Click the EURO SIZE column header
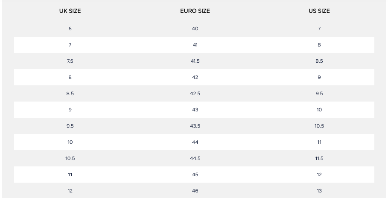This screenshot has height=198, width=388. (195, 11)
